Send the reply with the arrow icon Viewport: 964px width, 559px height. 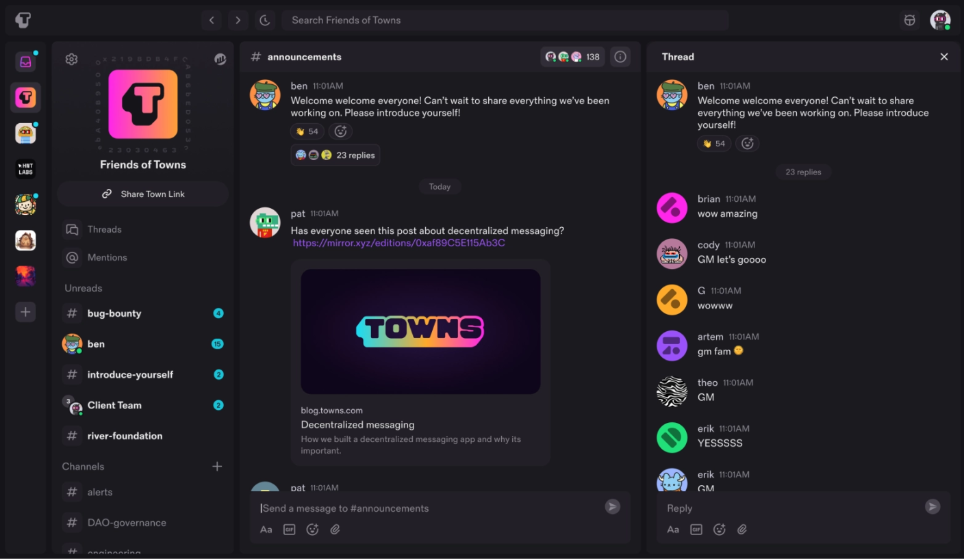[x=932, y=506]
